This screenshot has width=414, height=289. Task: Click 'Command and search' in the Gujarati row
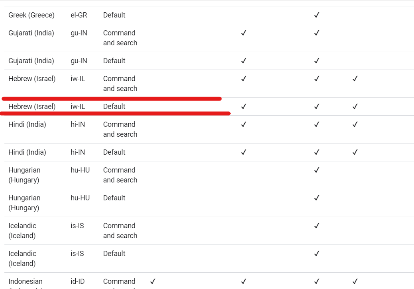click(120, 38)
